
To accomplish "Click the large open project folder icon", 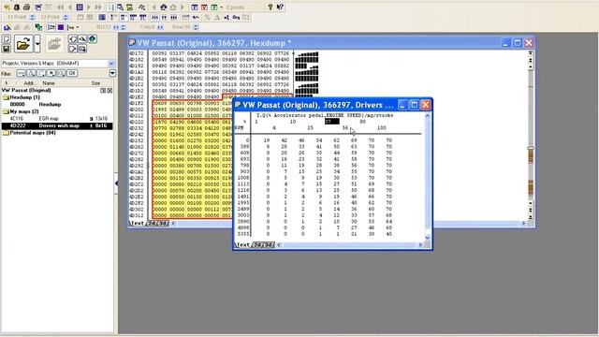I will 22,44.
